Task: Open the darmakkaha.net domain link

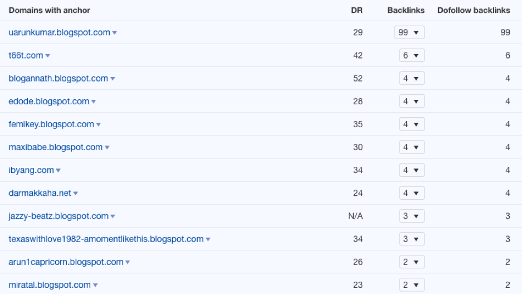Action: [x=40, y=193]
